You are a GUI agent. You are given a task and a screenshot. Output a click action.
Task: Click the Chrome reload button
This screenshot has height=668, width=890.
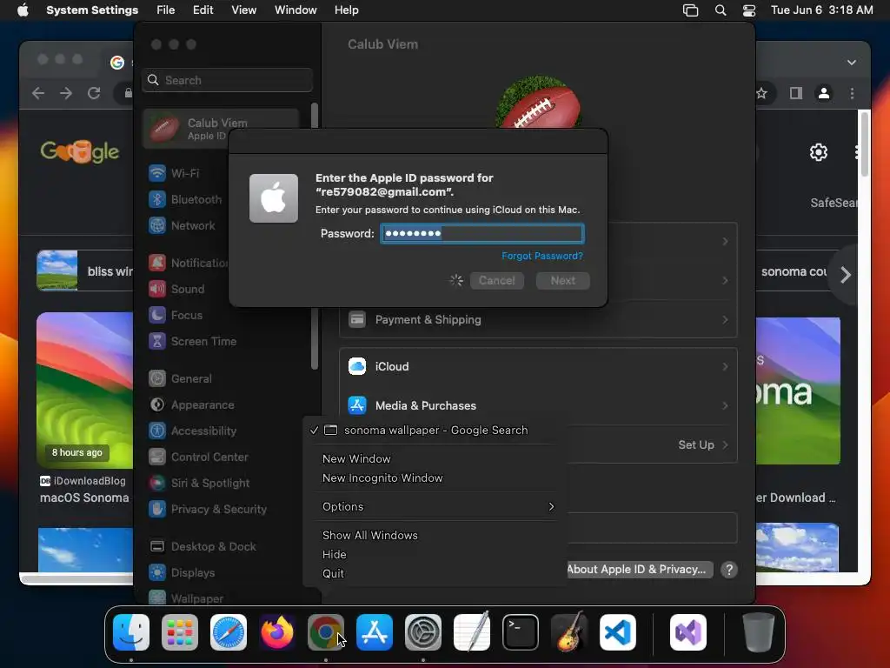(94, 93)
